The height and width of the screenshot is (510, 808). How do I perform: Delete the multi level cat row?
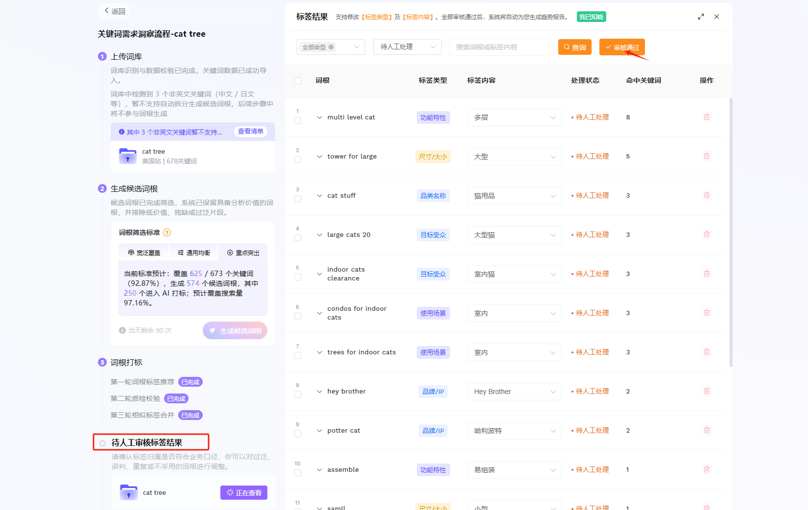tap(707, 117)
